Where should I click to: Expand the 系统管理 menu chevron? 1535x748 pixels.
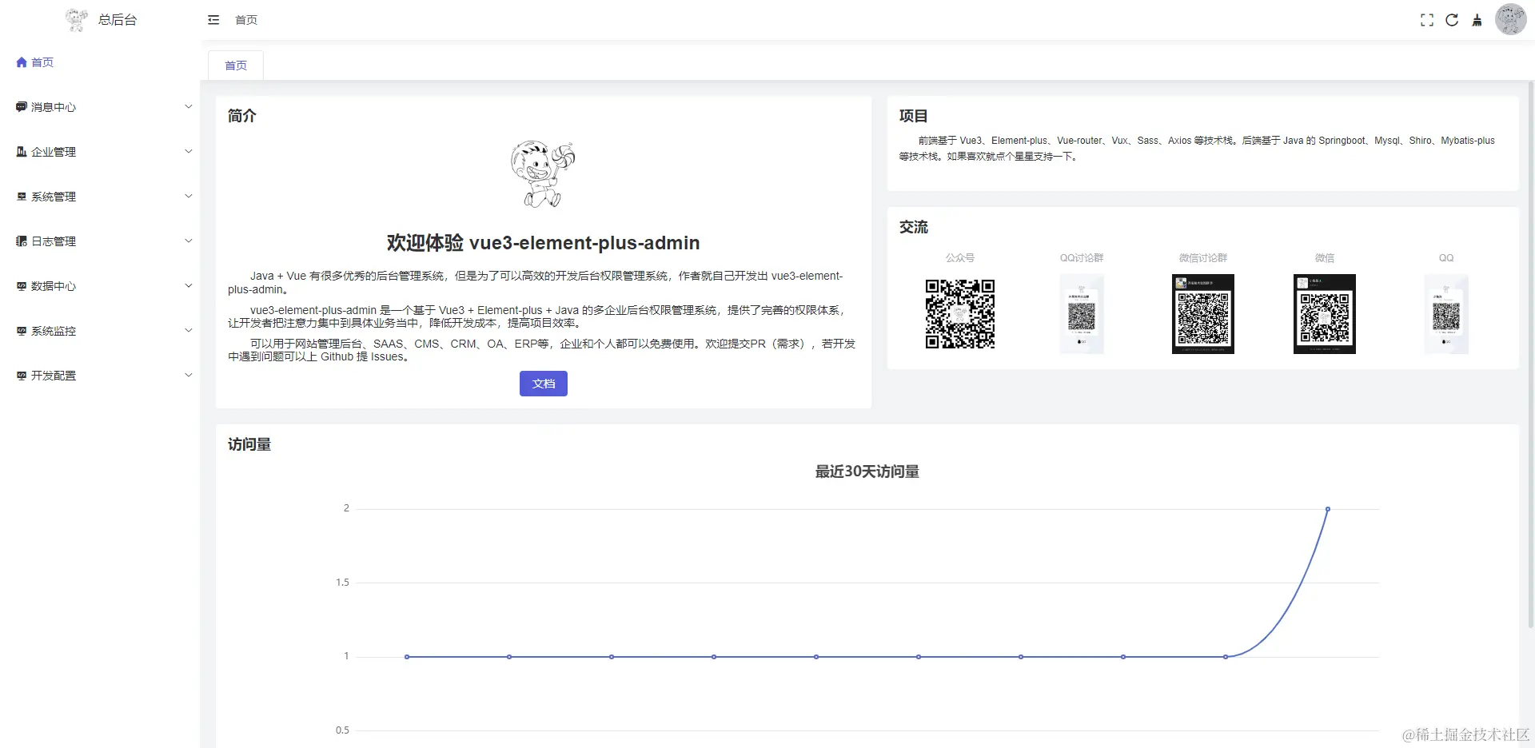[189, 196]
